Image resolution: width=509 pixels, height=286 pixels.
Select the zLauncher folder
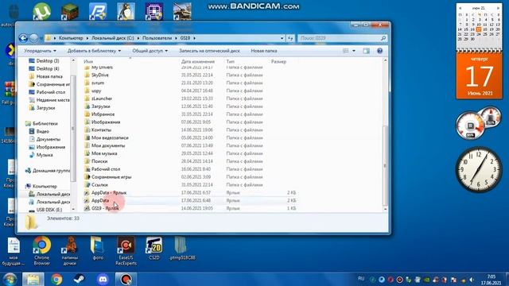[x=98, y=99]
